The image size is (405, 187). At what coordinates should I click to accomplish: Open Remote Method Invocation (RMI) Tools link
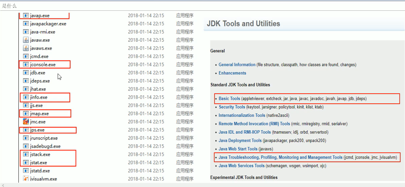point(254,124)
